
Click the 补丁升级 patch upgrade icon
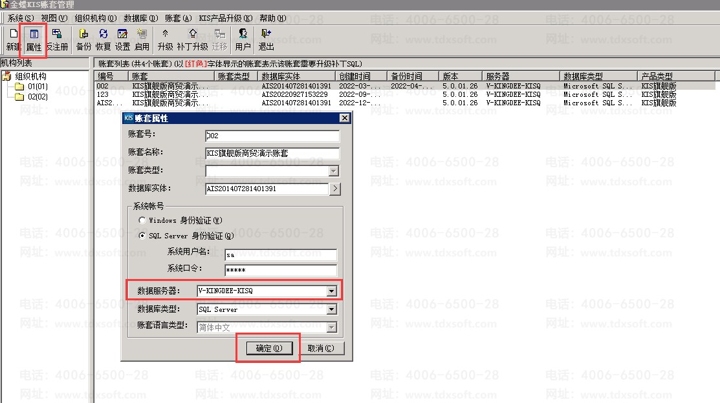(192, 39)
